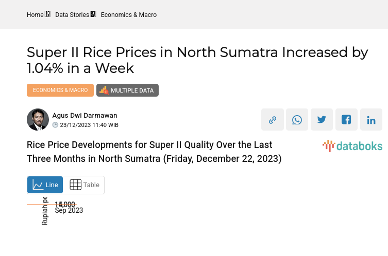Click the Rupiah vertical axis label

click(45, 211)
